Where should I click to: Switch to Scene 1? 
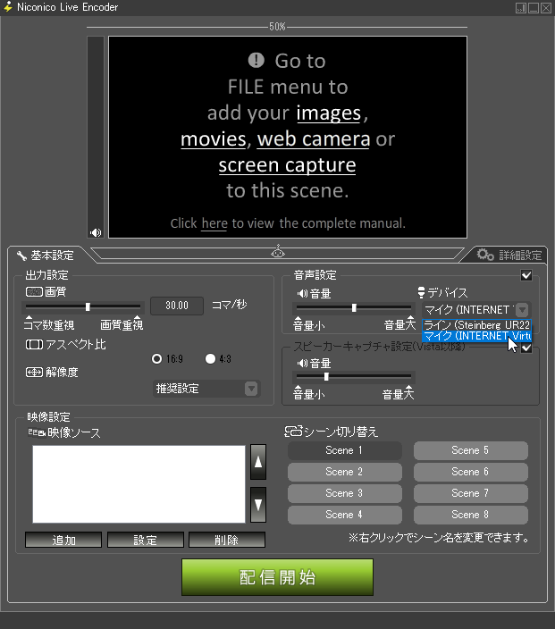click(345, 450)
